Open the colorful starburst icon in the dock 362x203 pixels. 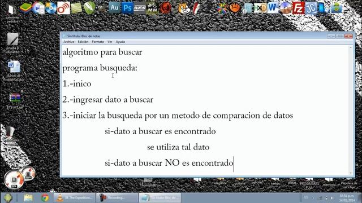(x=222, y=8)
